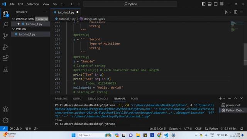Go back with the left arrow
247x139 pixels.
coord(72,4)
